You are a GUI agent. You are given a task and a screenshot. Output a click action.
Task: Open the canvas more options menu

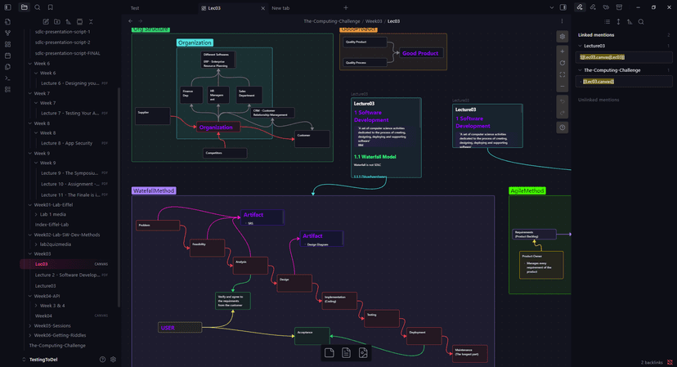coord(562,21)
